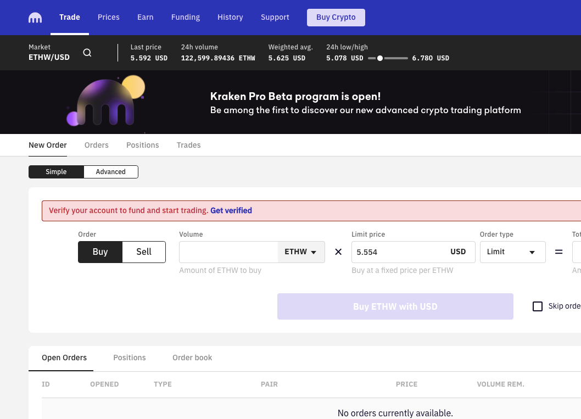The image size is (581, 419).
Task: Switch to the Trades tab
Action: pos(188,145)
